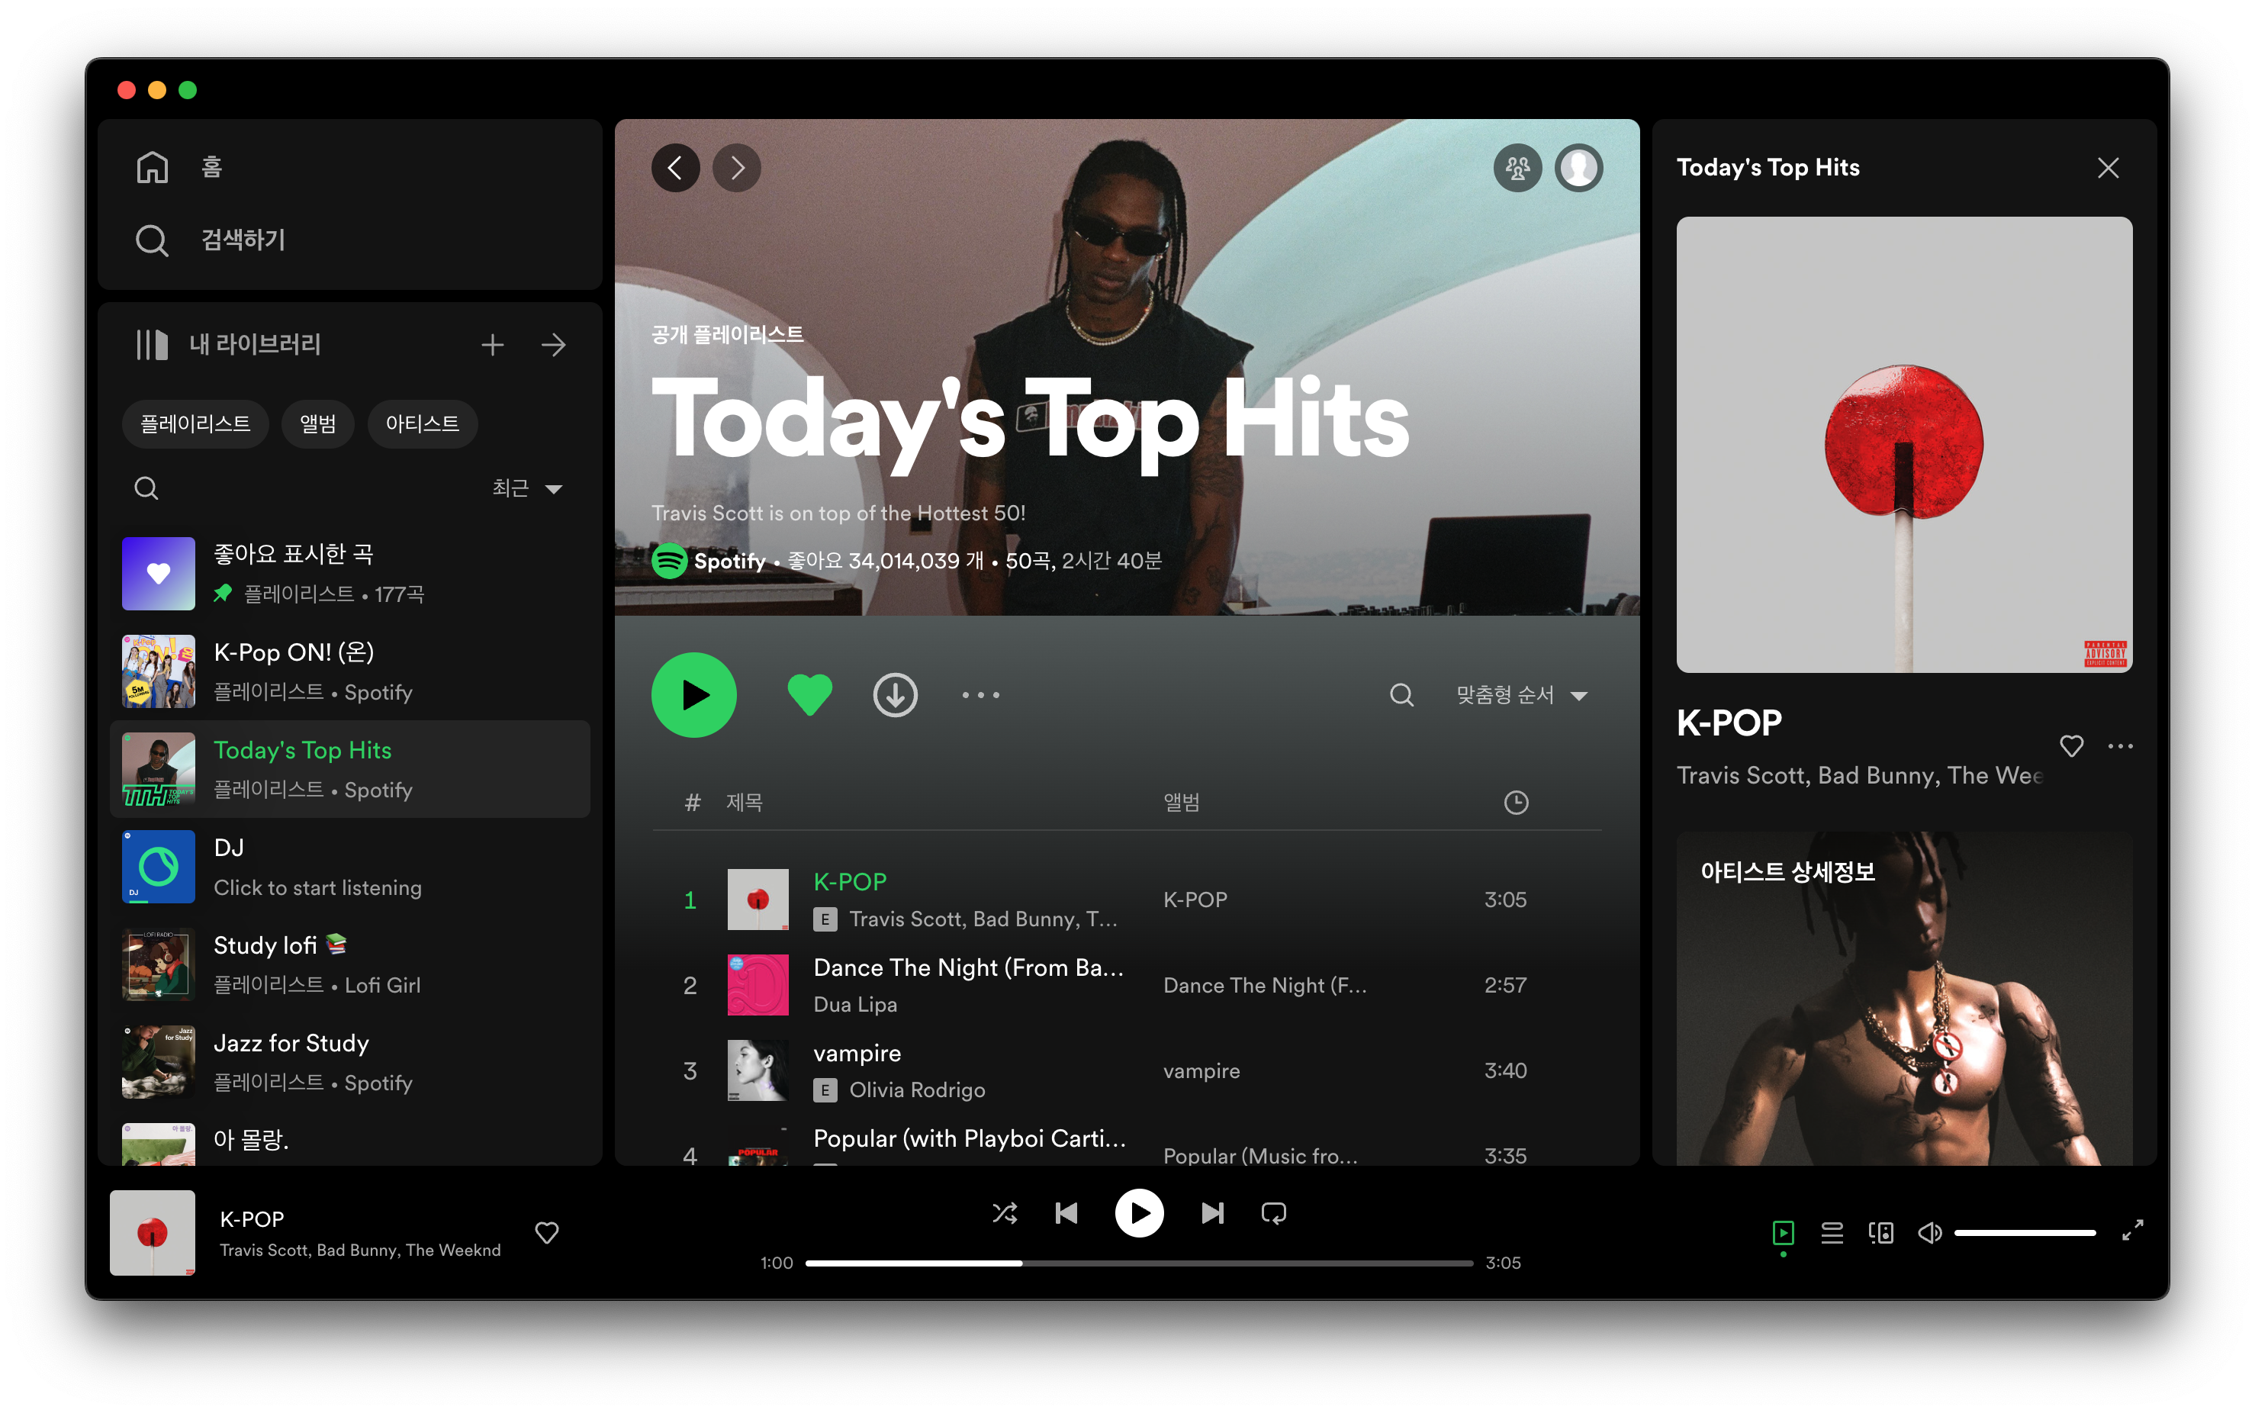
Task: Open the DJ entry in library
Action: 350,866
